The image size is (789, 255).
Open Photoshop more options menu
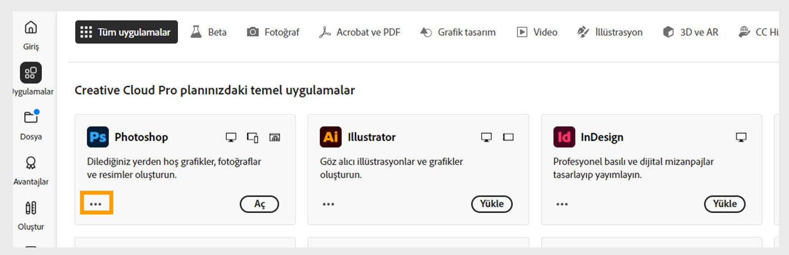(96, 204)
